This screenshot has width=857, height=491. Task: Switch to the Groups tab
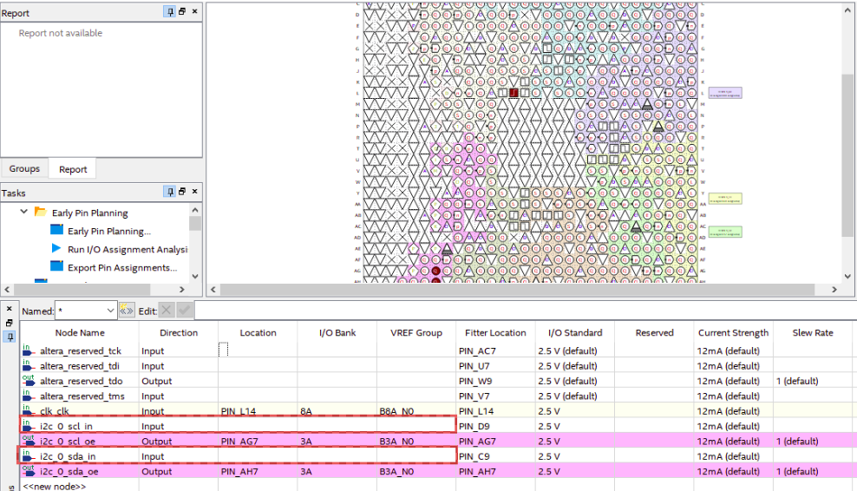pyautogui.click(x=24, y=169)
